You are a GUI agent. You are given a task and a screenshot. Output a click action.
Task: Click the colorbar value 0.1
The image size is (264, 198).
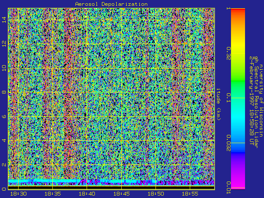tap(229, 98)
